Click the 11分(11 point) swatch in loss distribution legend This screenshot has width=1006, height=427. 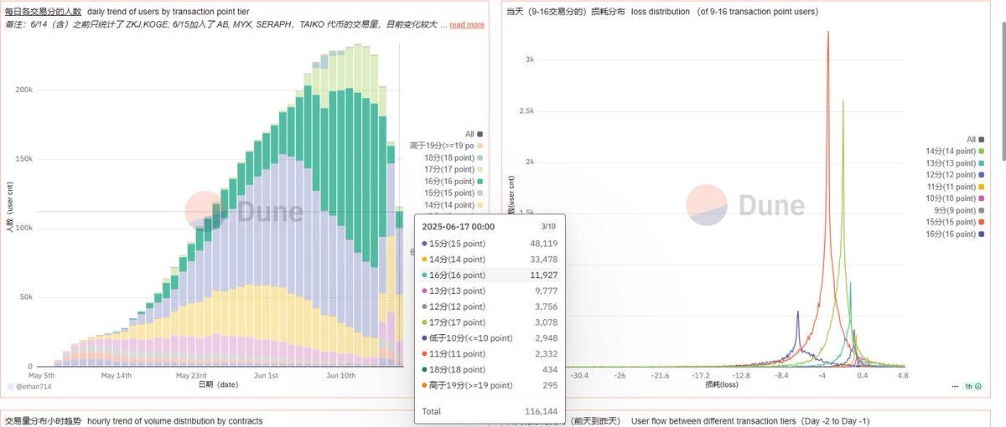[x=982, y=187]
